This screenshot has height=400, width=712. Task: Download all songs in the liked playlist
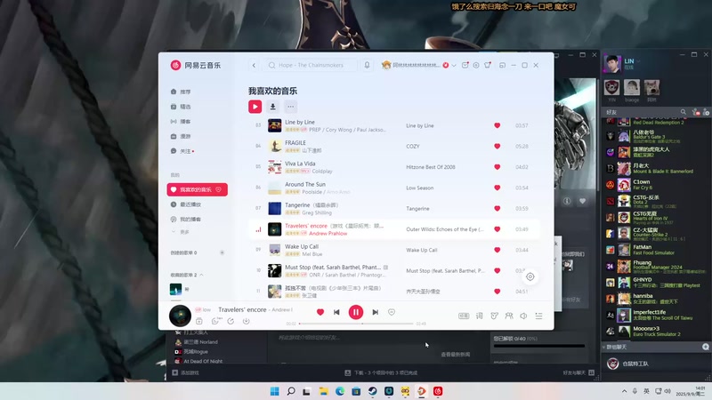point(272,107)
